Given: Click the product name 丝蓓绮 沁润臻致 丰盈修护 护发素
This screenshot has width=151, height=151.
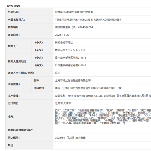Looking at the screenshot, I should point(74,12).
